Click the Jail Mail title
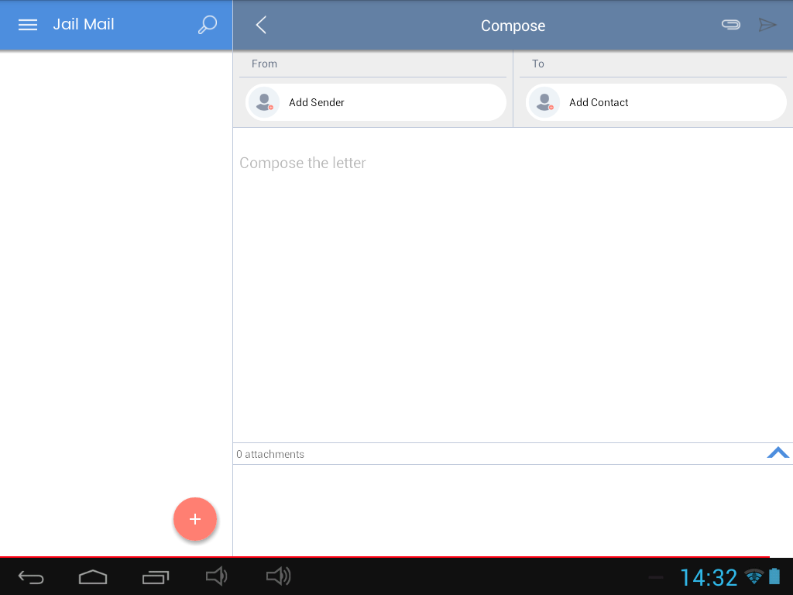Screen dimensions: 793x595 click(x=84, y=24)
